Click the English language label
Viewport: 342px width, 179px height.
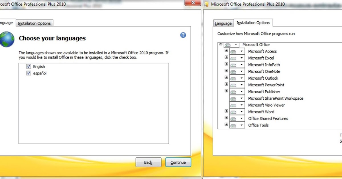point(39,66)
